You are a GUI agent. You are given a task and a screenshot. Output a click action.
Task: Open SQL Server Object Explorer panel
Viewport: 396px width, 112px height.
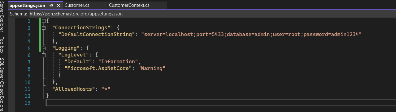click(3, 84)
